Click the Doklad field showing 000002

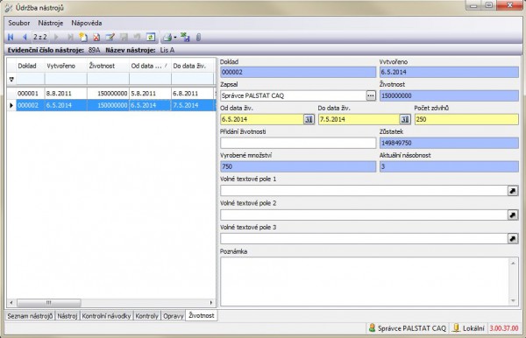click(298, 72)
